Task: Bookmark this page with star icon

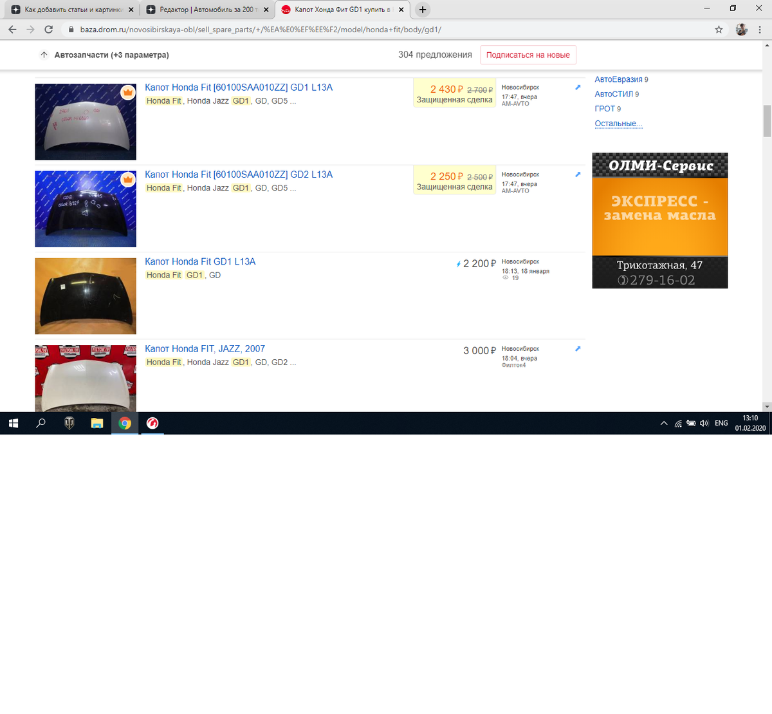Action: [x=719, y=30]
